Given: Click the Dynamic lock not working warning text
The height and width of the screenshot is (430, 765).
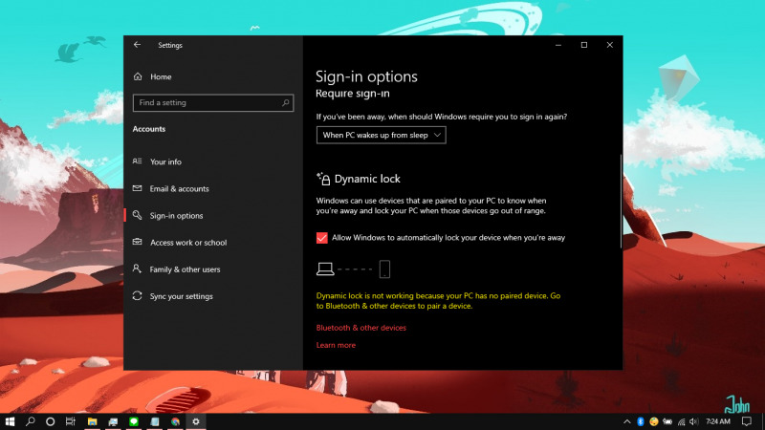Looking at the screenshot, I should coord(438,301).
